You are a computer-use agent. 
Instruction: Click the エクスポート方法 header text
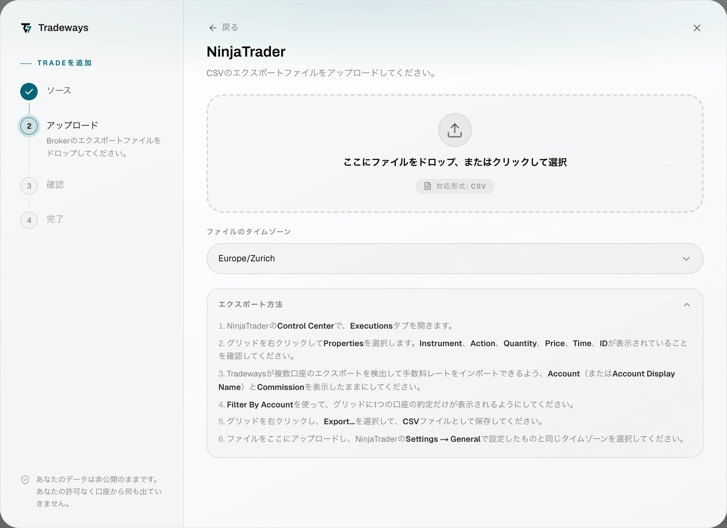[251, 305]
